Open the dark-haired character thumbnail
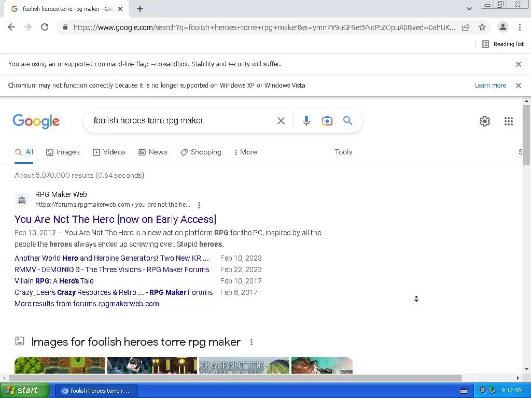Viewport: 531px width, 398px height. click(x=152, y=365)
